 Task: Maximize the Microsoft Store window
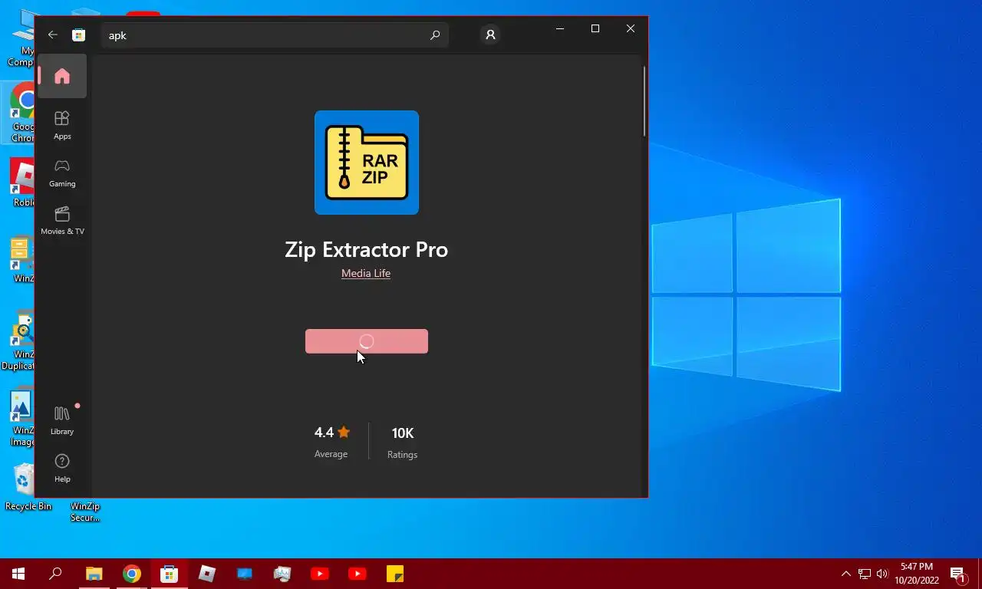[x=595, y=28]
